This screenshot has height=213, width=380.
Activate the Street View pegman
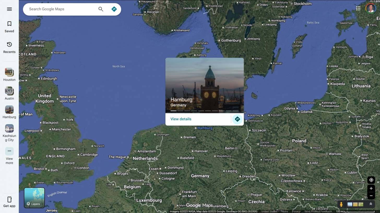[x=341, y=204]
